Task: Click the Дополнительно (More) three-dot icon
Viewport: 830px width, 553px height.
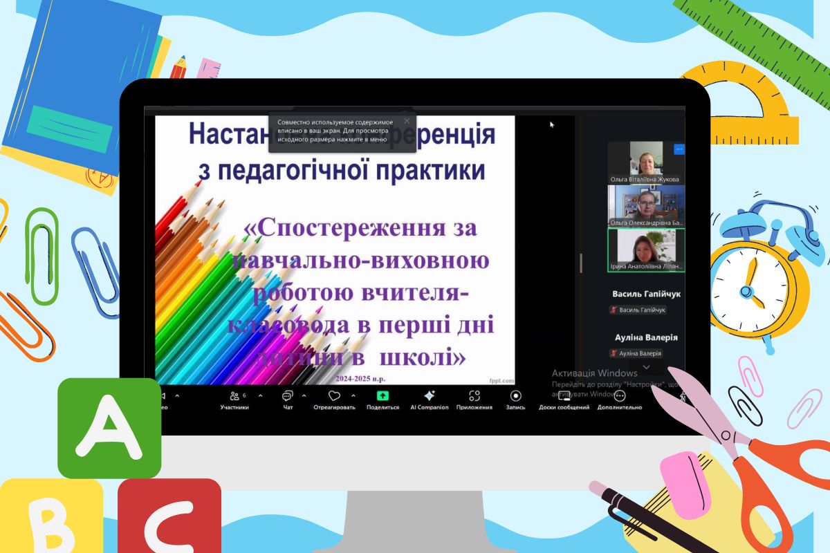Action: 620,397
